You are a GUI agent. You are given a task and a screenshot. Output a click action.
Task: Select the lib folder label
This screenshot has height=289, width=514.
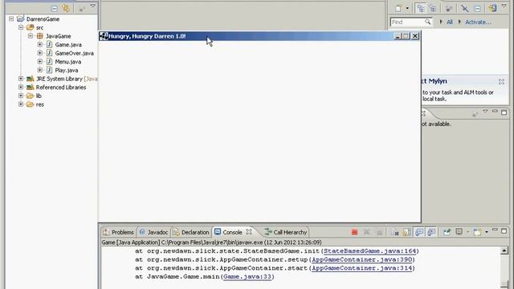39,96
